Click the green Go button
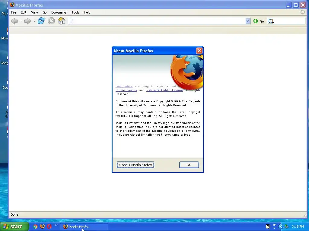 (259, 21)
